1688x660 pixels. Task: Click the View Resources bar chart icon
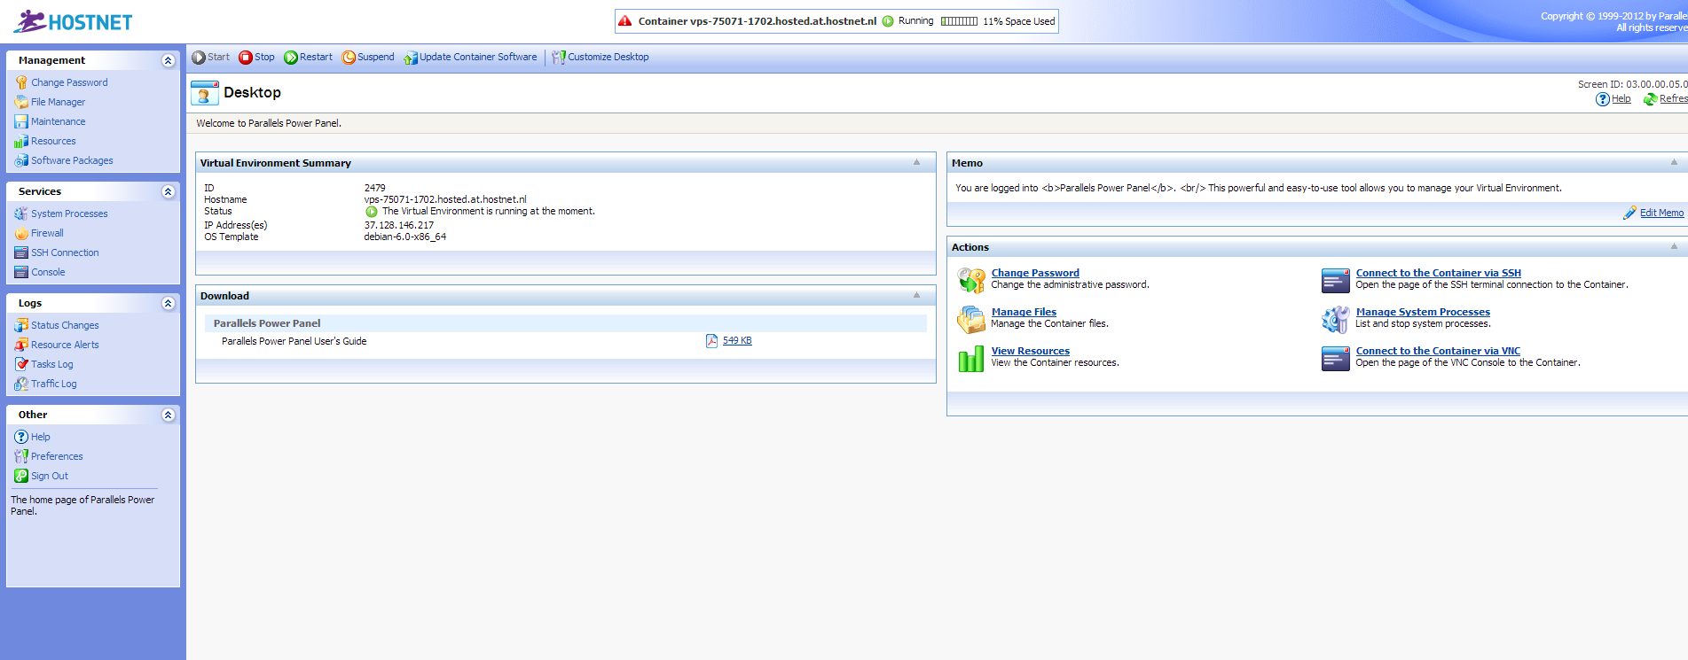pos(971,358)
